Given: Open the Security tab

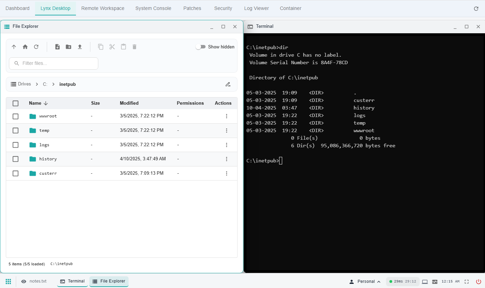Looking at the screenshot, I should pyautogui.click(x=223, y=8).
